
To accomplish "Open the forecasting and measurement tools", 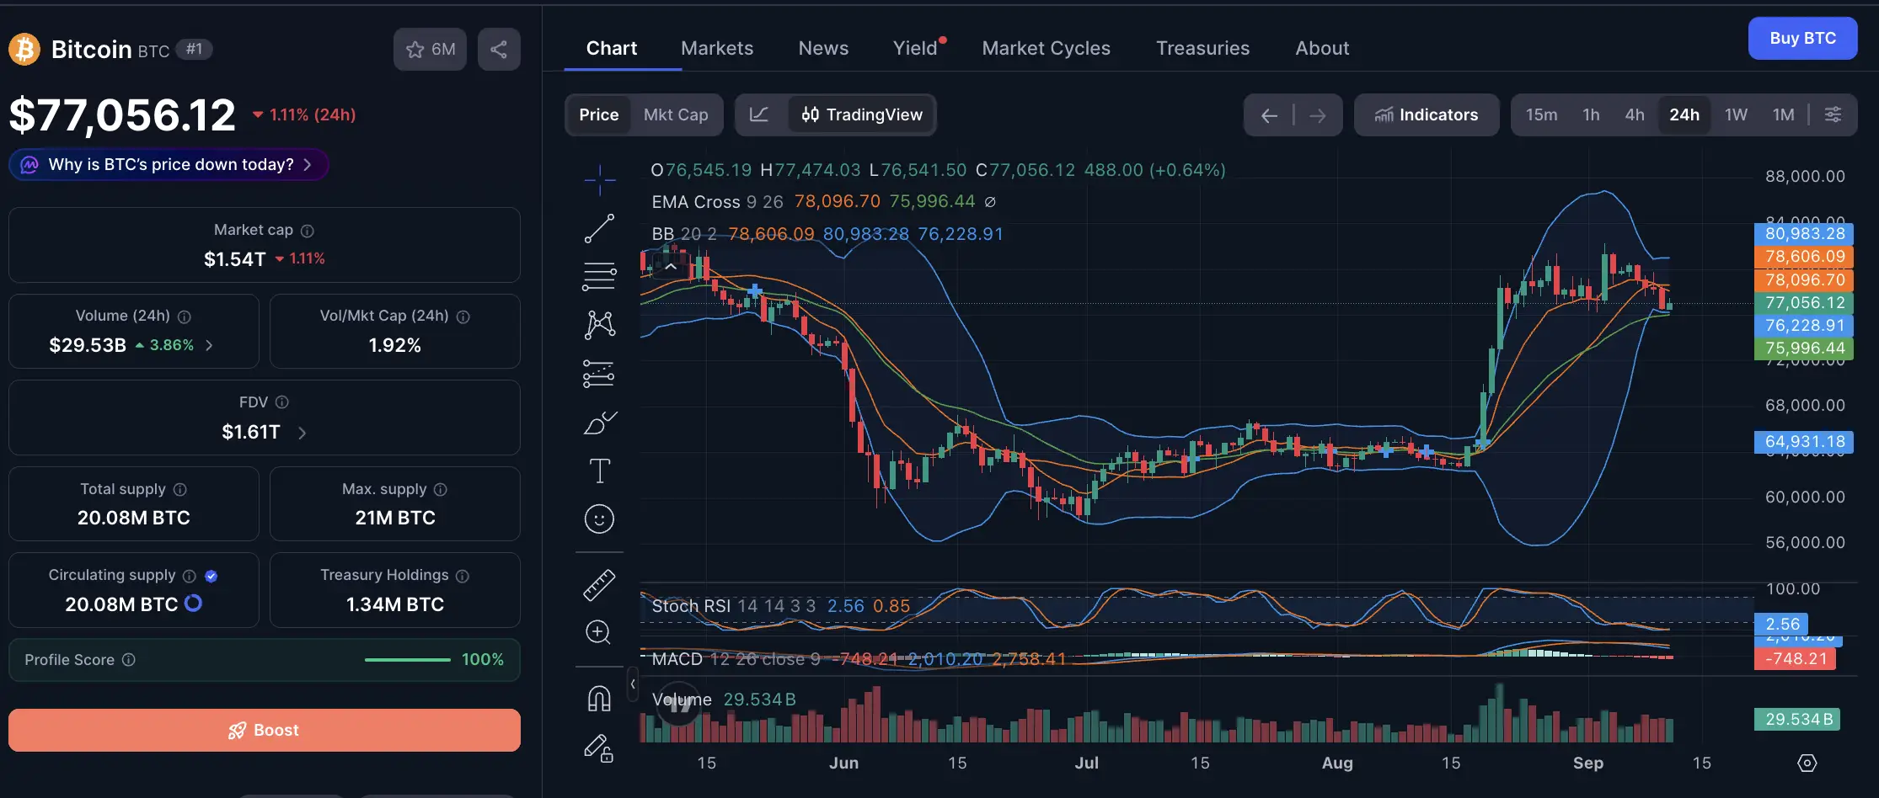I will point(599,374).
